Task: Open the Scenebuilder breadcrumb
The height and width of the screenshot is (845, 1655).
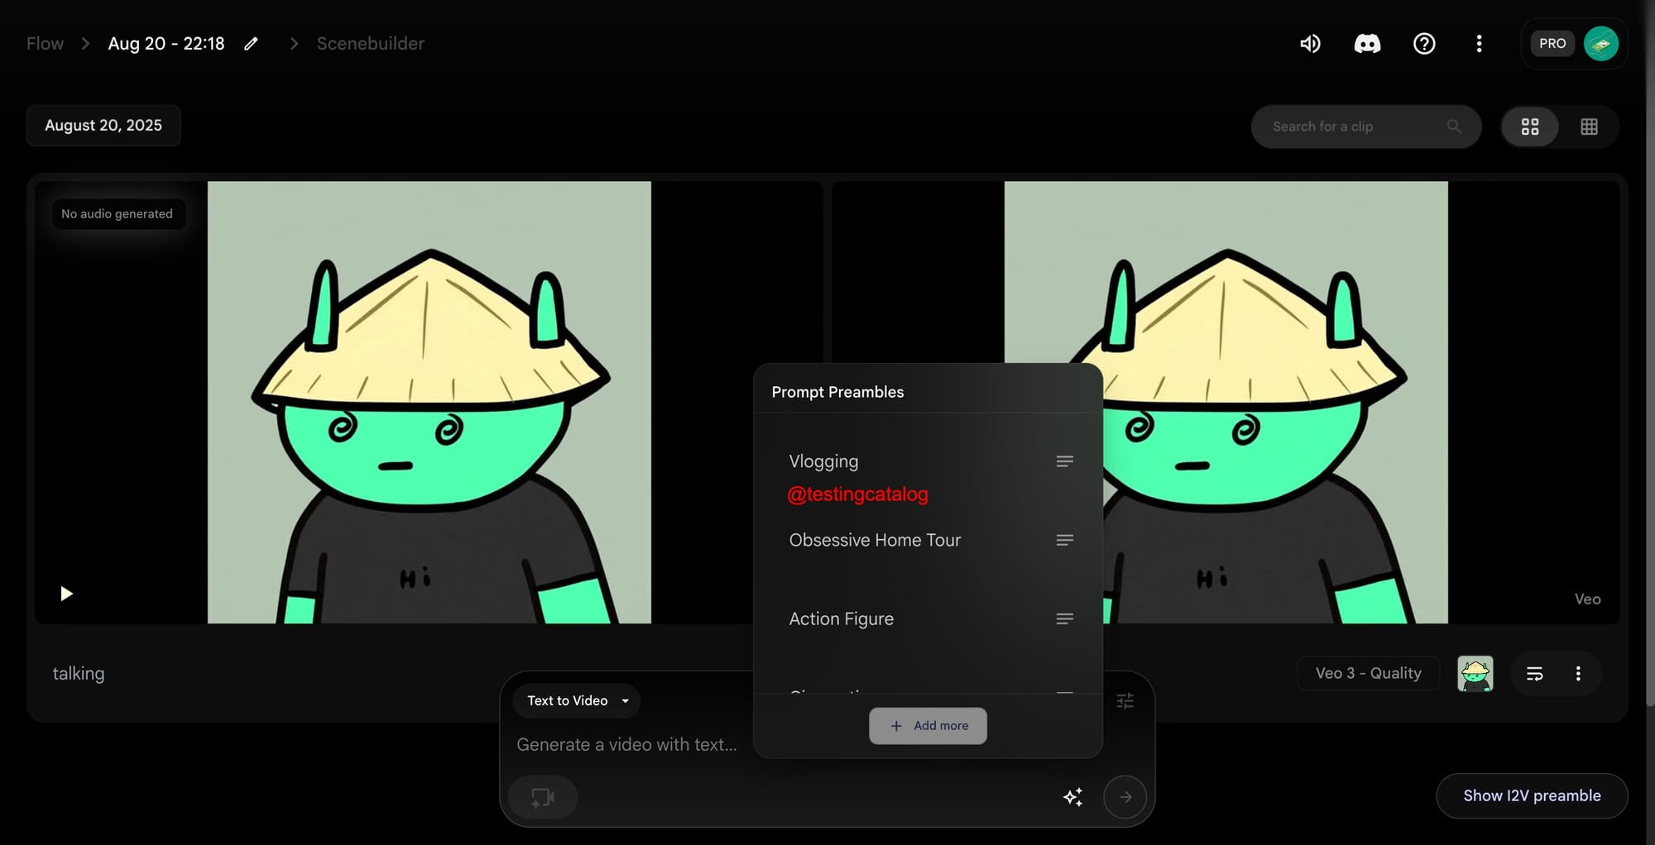Action: click(x=371, y=44)
